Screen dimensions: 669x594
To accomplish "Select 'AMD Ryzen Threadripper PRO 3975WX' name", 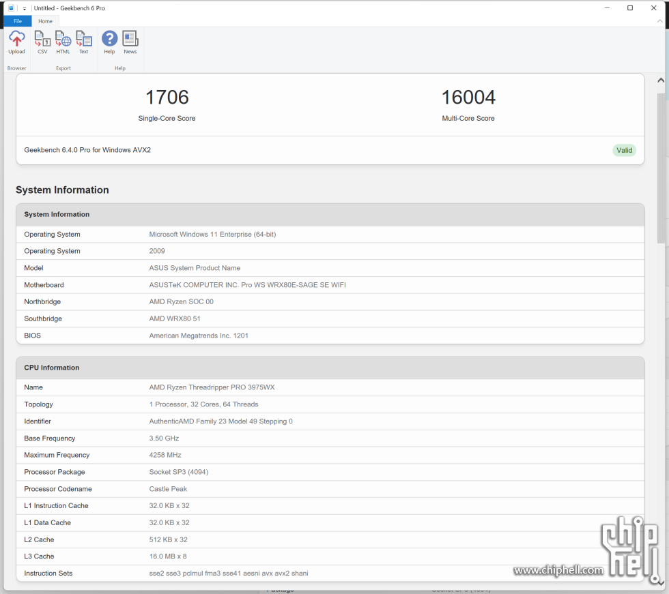I will click(212, 387).
